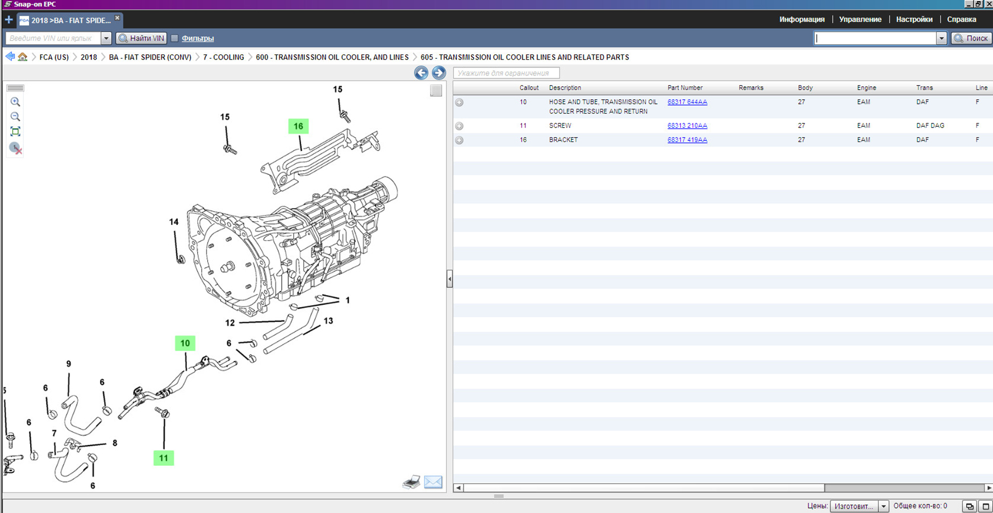The width and height of the screenshot is (993, 513).
Task: Open the VIN input dropdown arrow
Action: (x=106, y=38)
